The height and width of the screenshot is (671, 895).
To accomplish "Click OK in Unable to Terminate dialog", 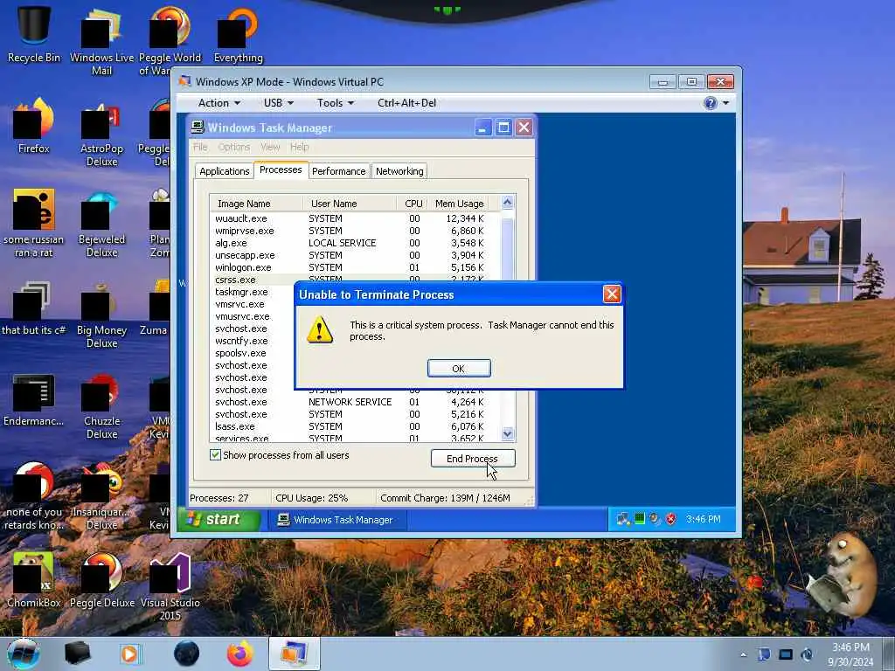I will tap(459, 369).
